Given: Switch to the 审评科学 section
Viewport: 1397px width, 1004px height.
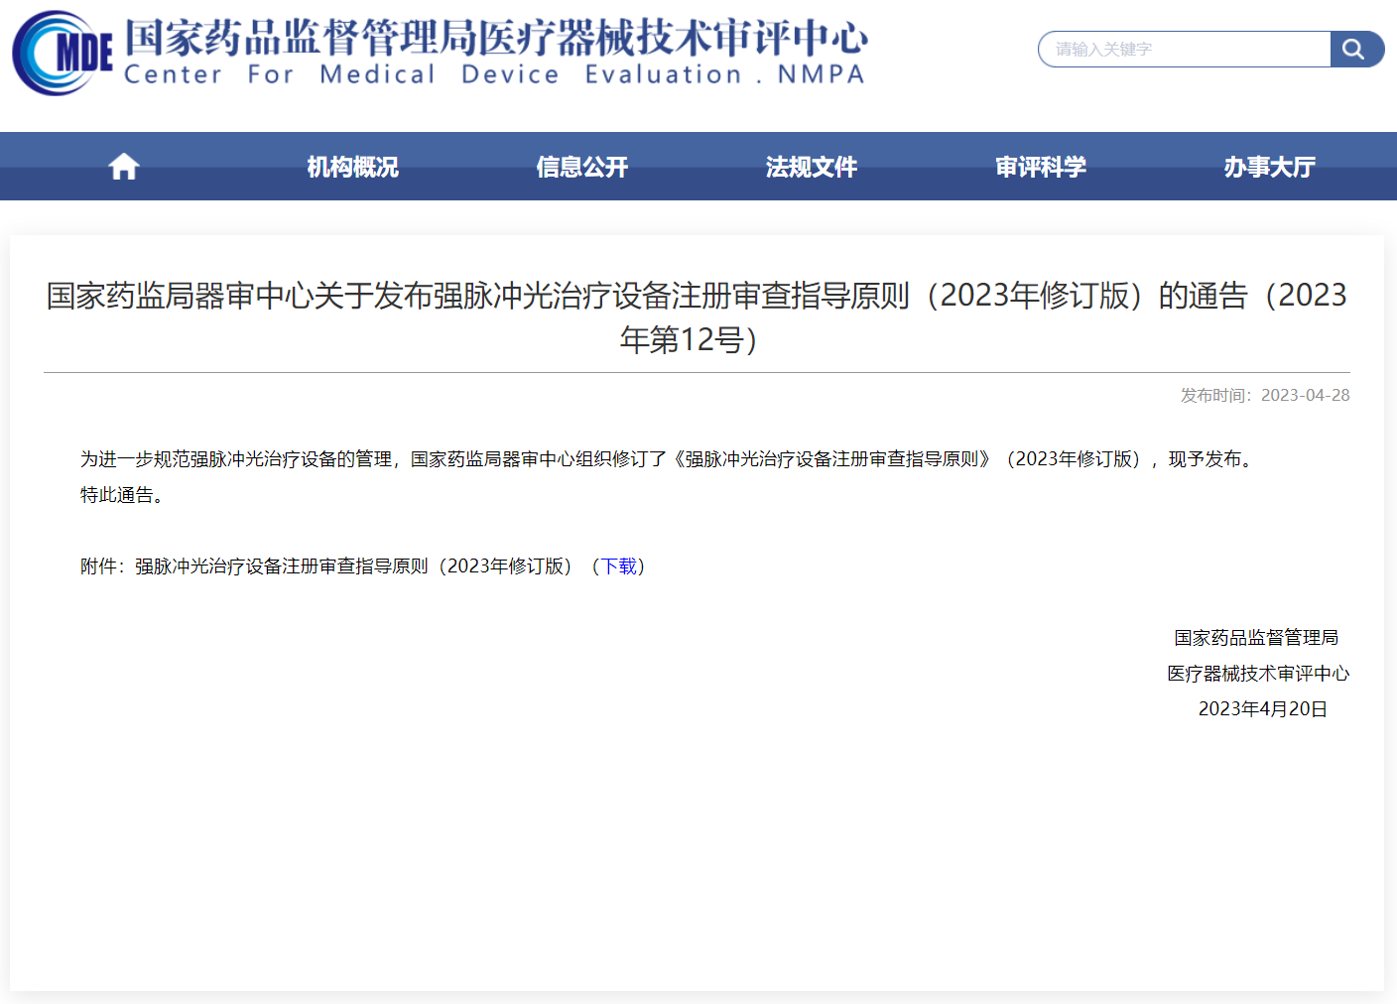Looking at the screenshot, I should (1040, 167).
